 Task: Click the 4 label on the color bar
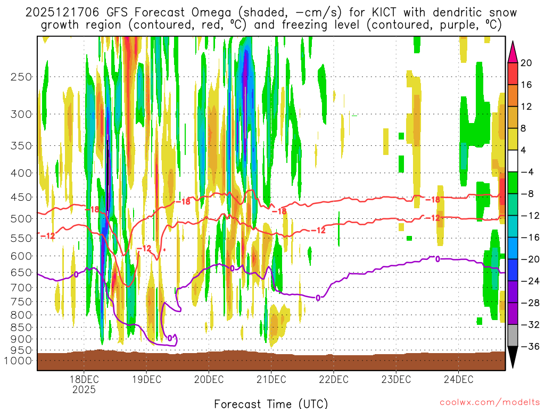tap(524, 150)
